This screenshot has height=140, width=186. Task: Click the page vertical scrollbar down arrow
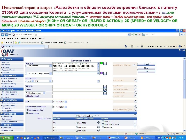pos(184,130)
